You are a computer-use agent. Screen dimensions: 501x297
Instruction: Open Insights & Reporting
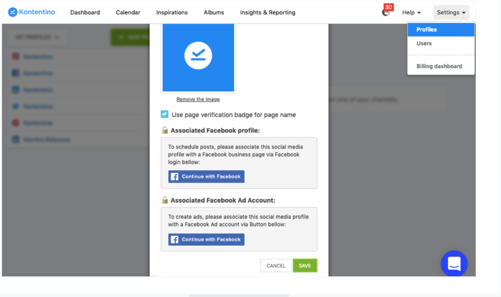click(x=268, y=13)
